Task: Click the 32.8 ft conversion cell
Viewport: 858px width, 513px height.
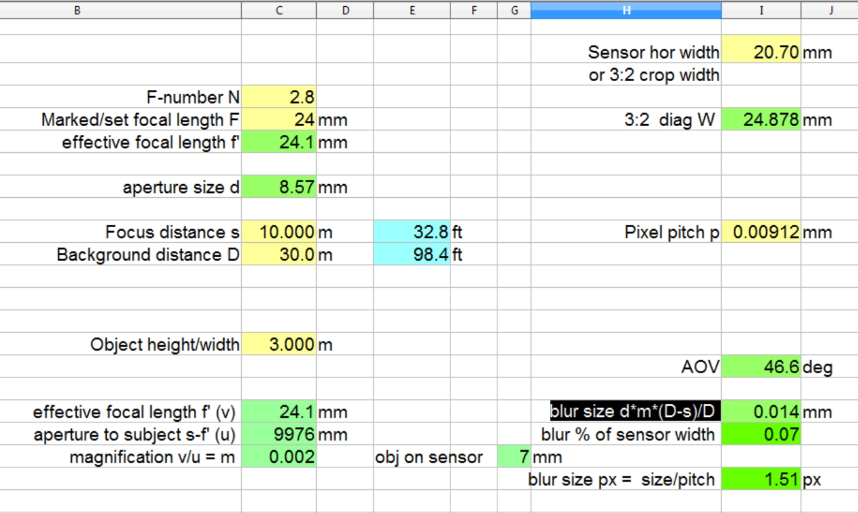Action: [x=412, y=232]
